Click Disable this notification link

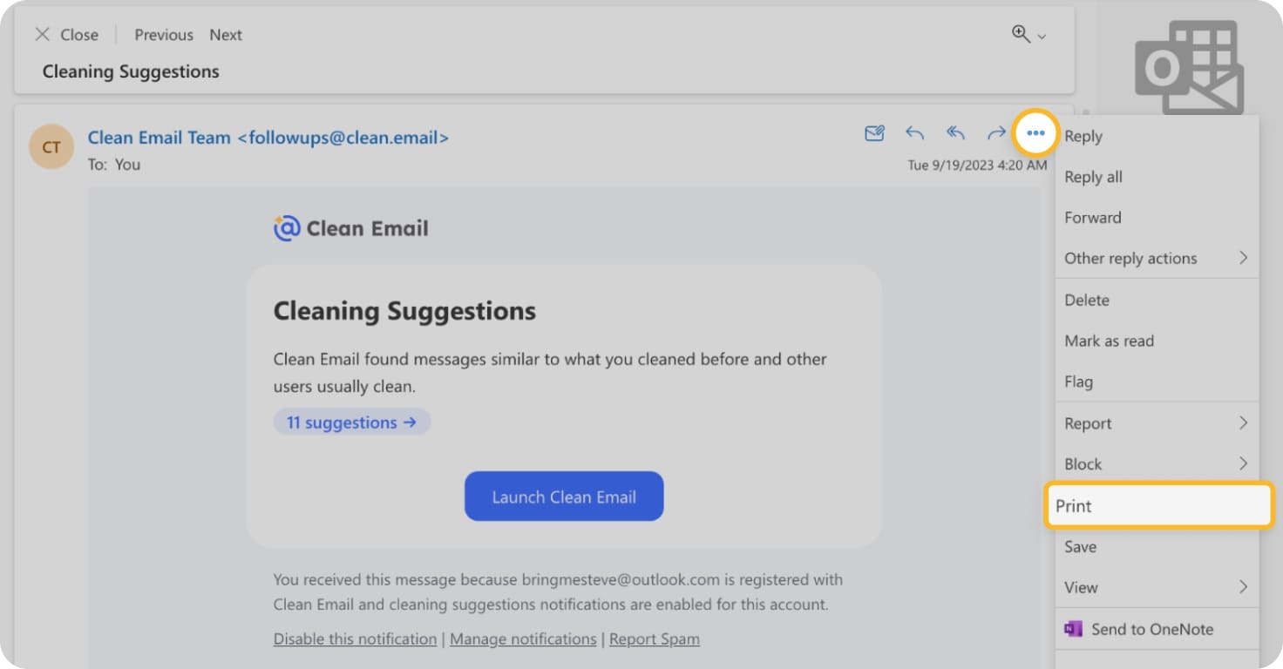coord(355,639)
